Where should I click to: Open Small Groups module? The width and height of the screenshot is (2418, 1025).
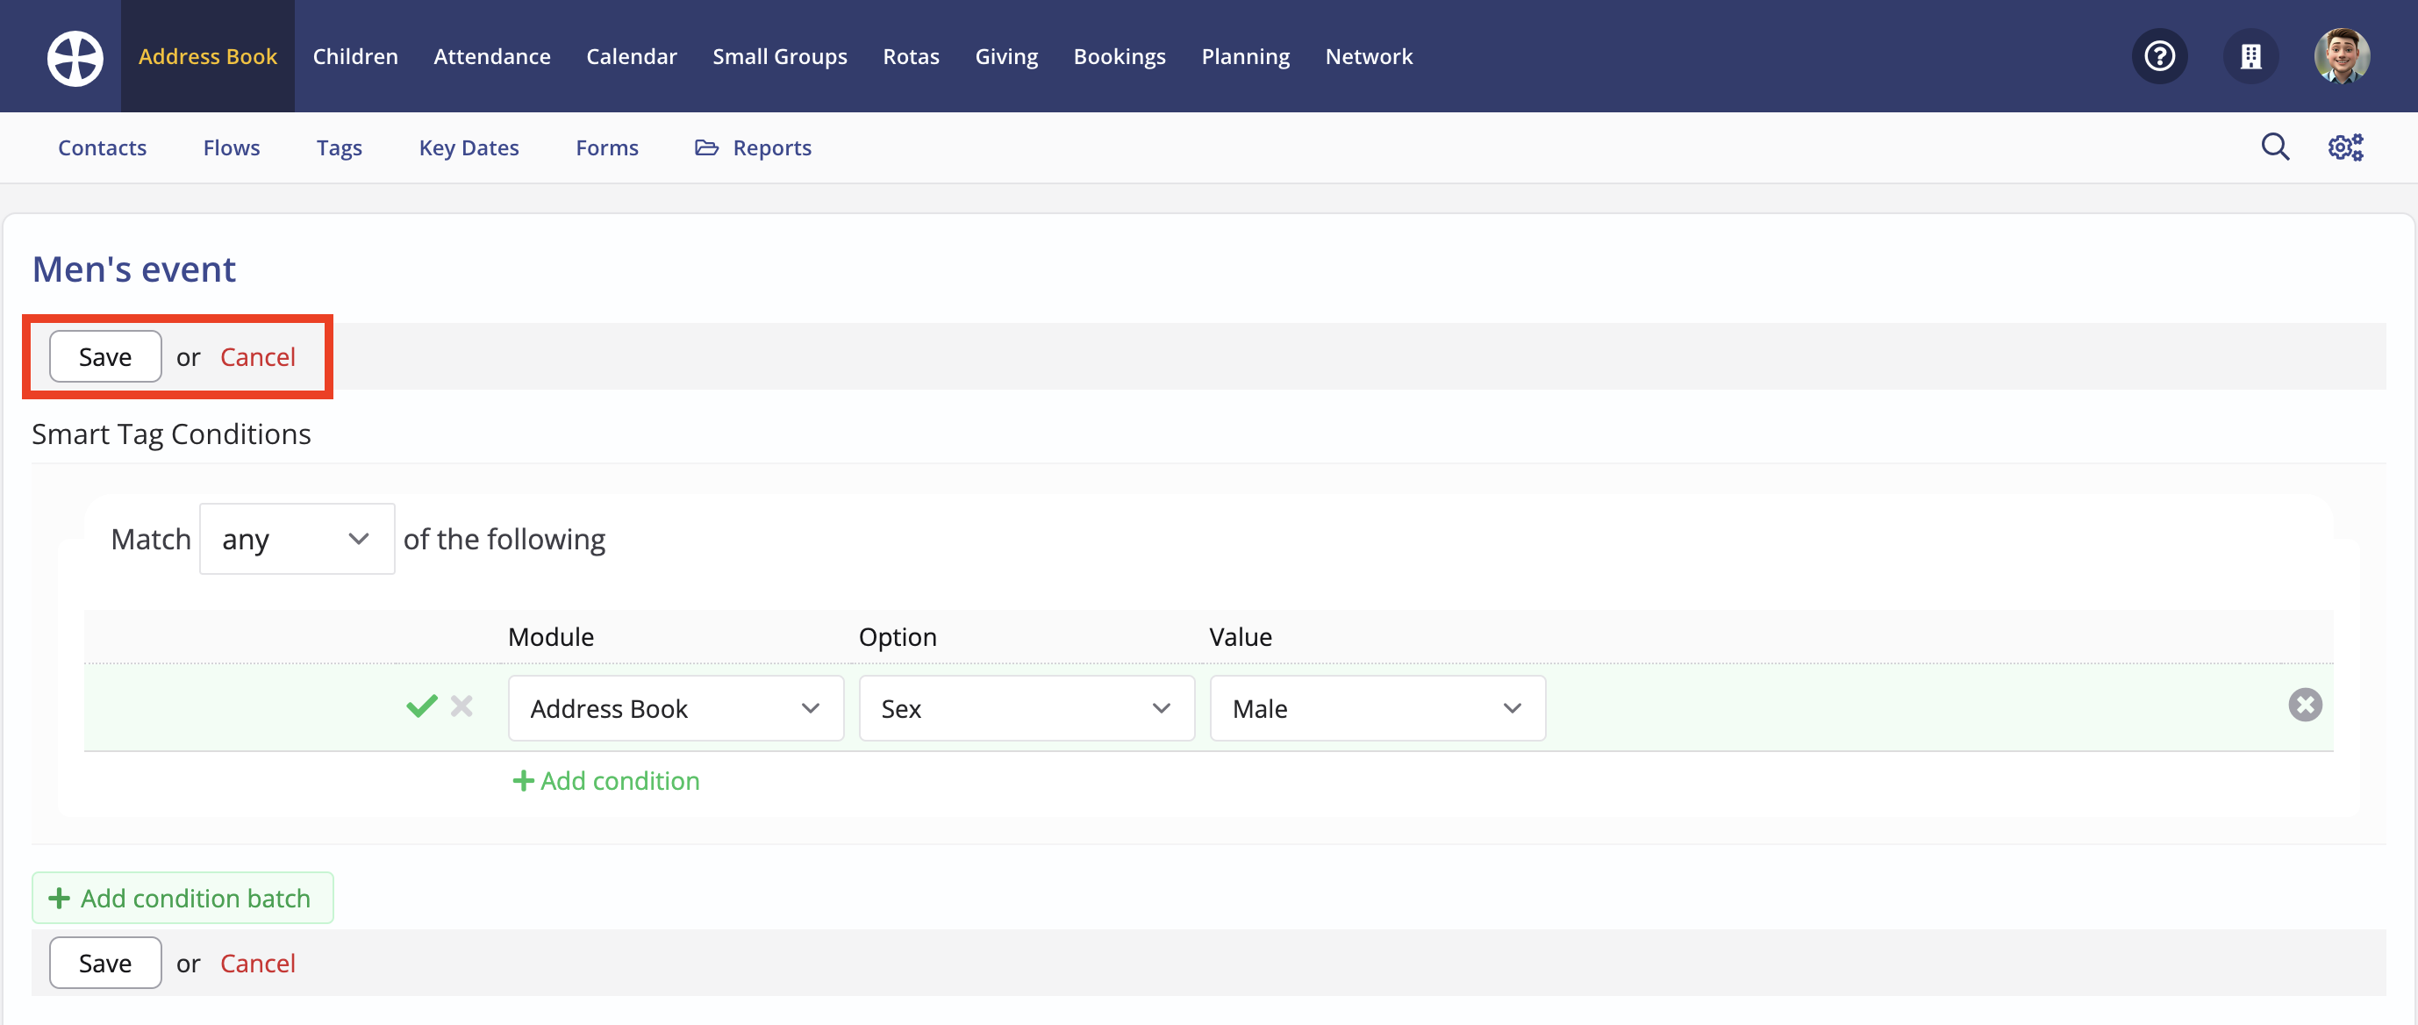click(779, 56)
